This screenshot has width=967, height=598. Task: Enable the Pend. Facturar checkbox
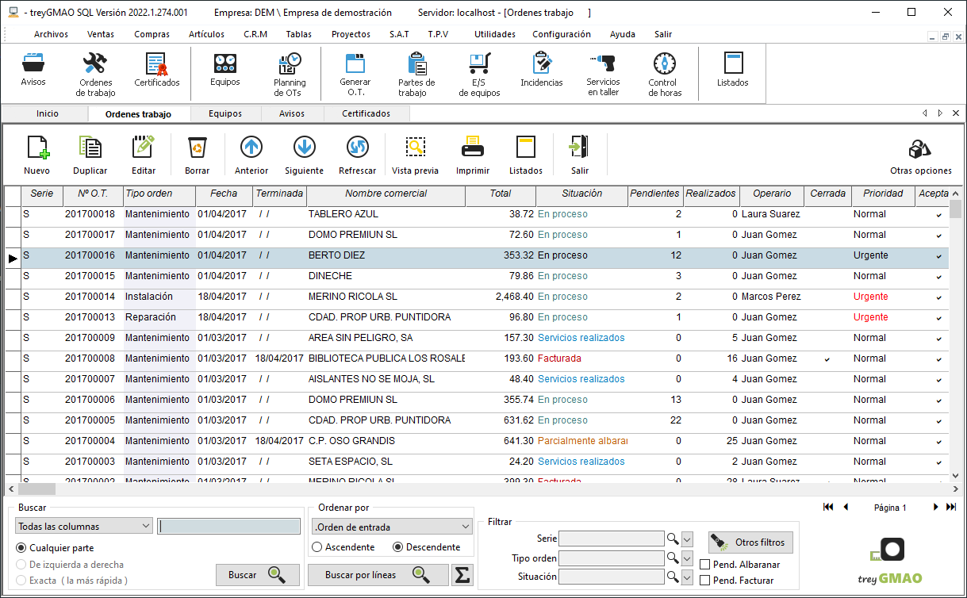point(705,581)
